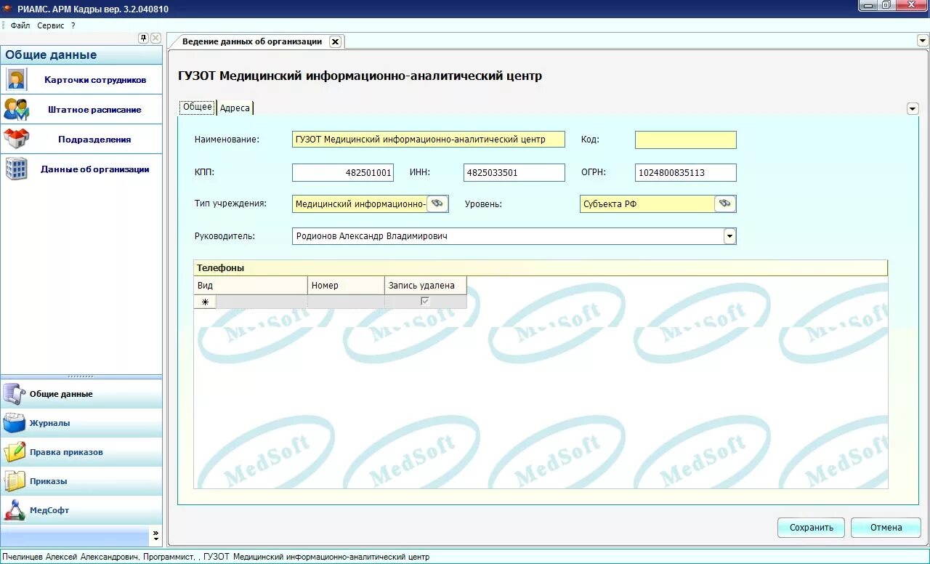Screen dimensions: 930x564
Task: Click the organization title heading
Action: (360, 76)
